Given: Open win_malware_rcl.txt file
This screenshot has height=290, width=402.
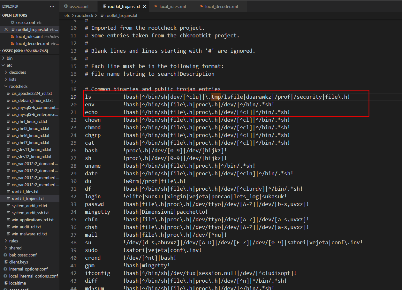Looking at the screenshot, I should pos(29,234).
